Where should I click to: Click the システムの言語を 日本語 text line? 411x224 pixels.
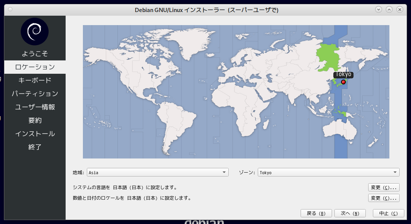(x=125, y=188)
